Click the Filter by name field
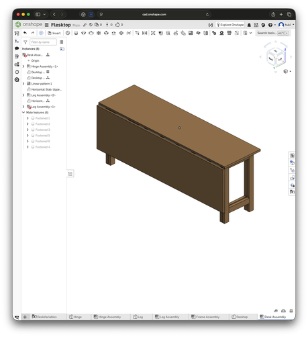The image size is (308, 337). 43,42
